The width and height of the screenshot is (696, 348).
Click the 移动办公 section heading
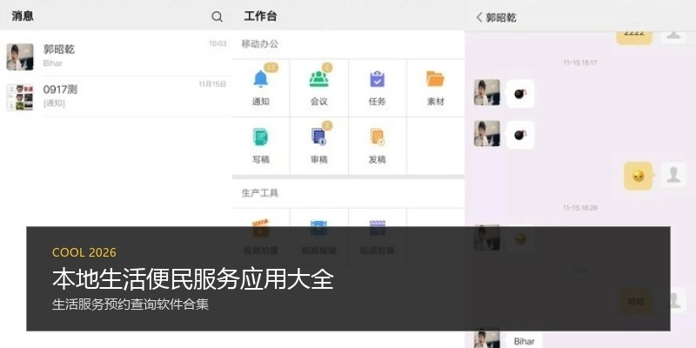click(x=260, y=44)
